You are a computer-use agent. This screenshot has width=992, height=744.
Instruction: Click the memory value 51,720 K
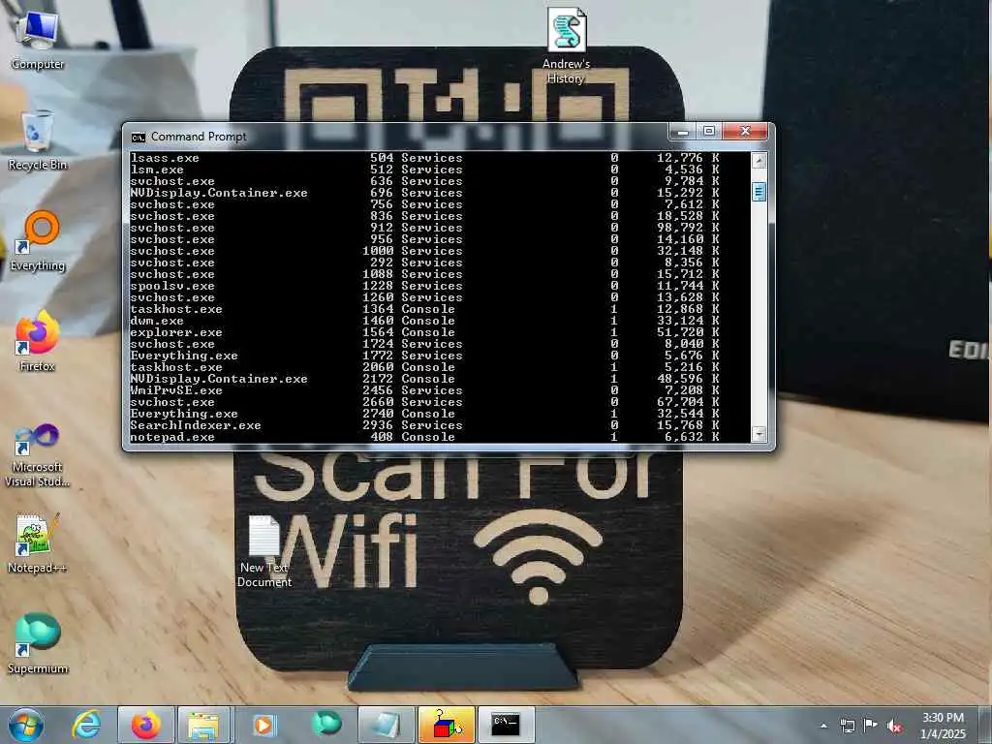tap(688, 332)
